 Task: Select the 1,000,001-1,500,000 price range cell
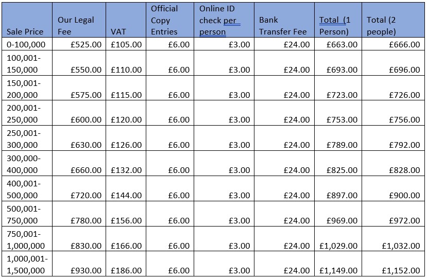pos(27,264)
